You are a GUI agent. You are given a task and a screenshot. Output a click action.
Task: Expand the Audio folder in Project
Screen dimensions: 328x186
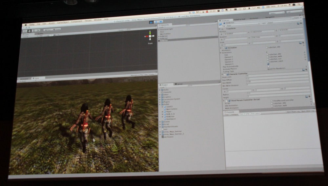point(160,89)
